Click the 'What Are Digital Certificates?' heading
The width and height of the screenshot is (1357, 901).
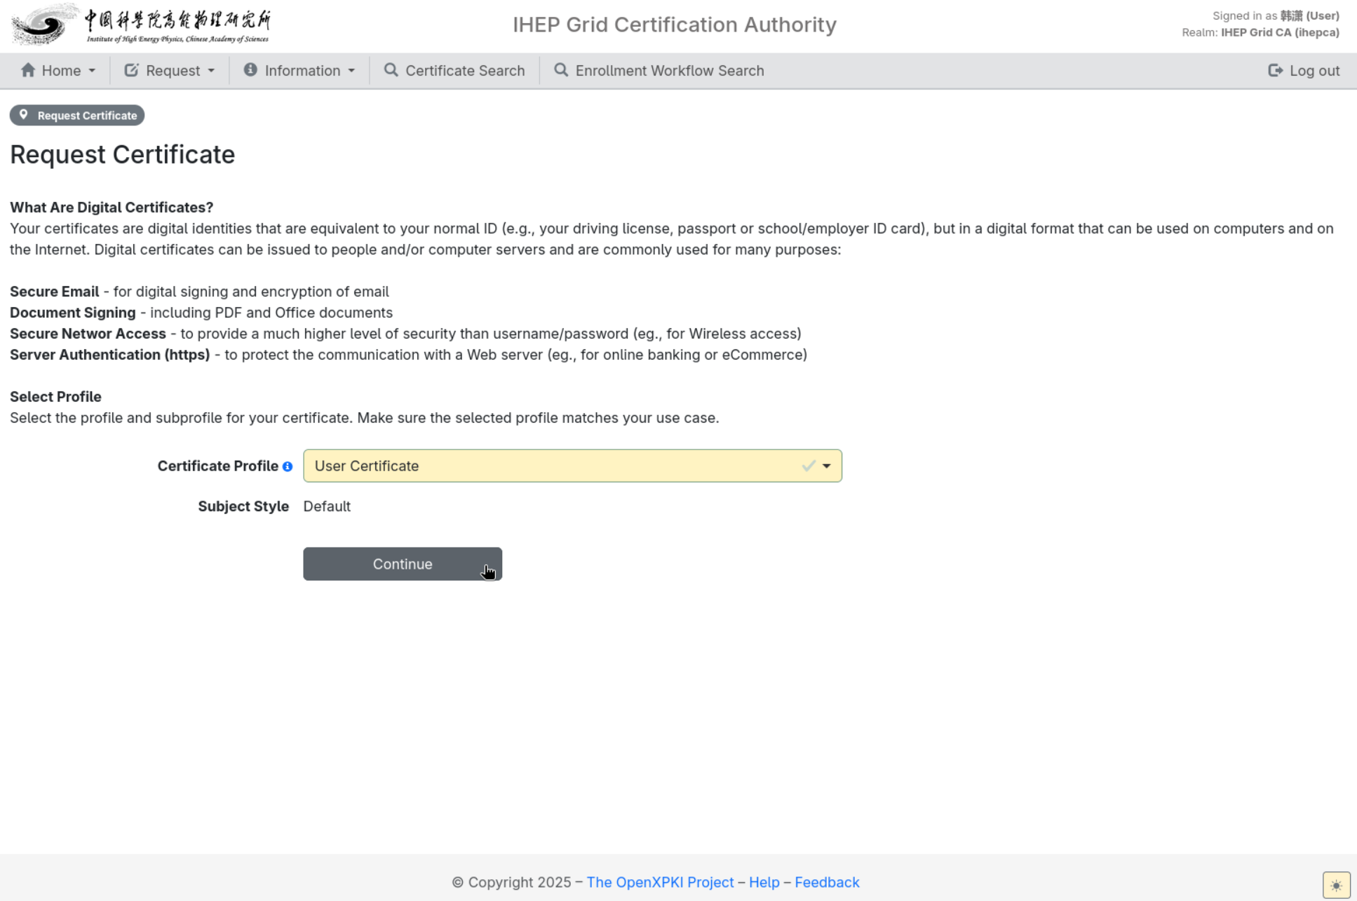point(112,208)
